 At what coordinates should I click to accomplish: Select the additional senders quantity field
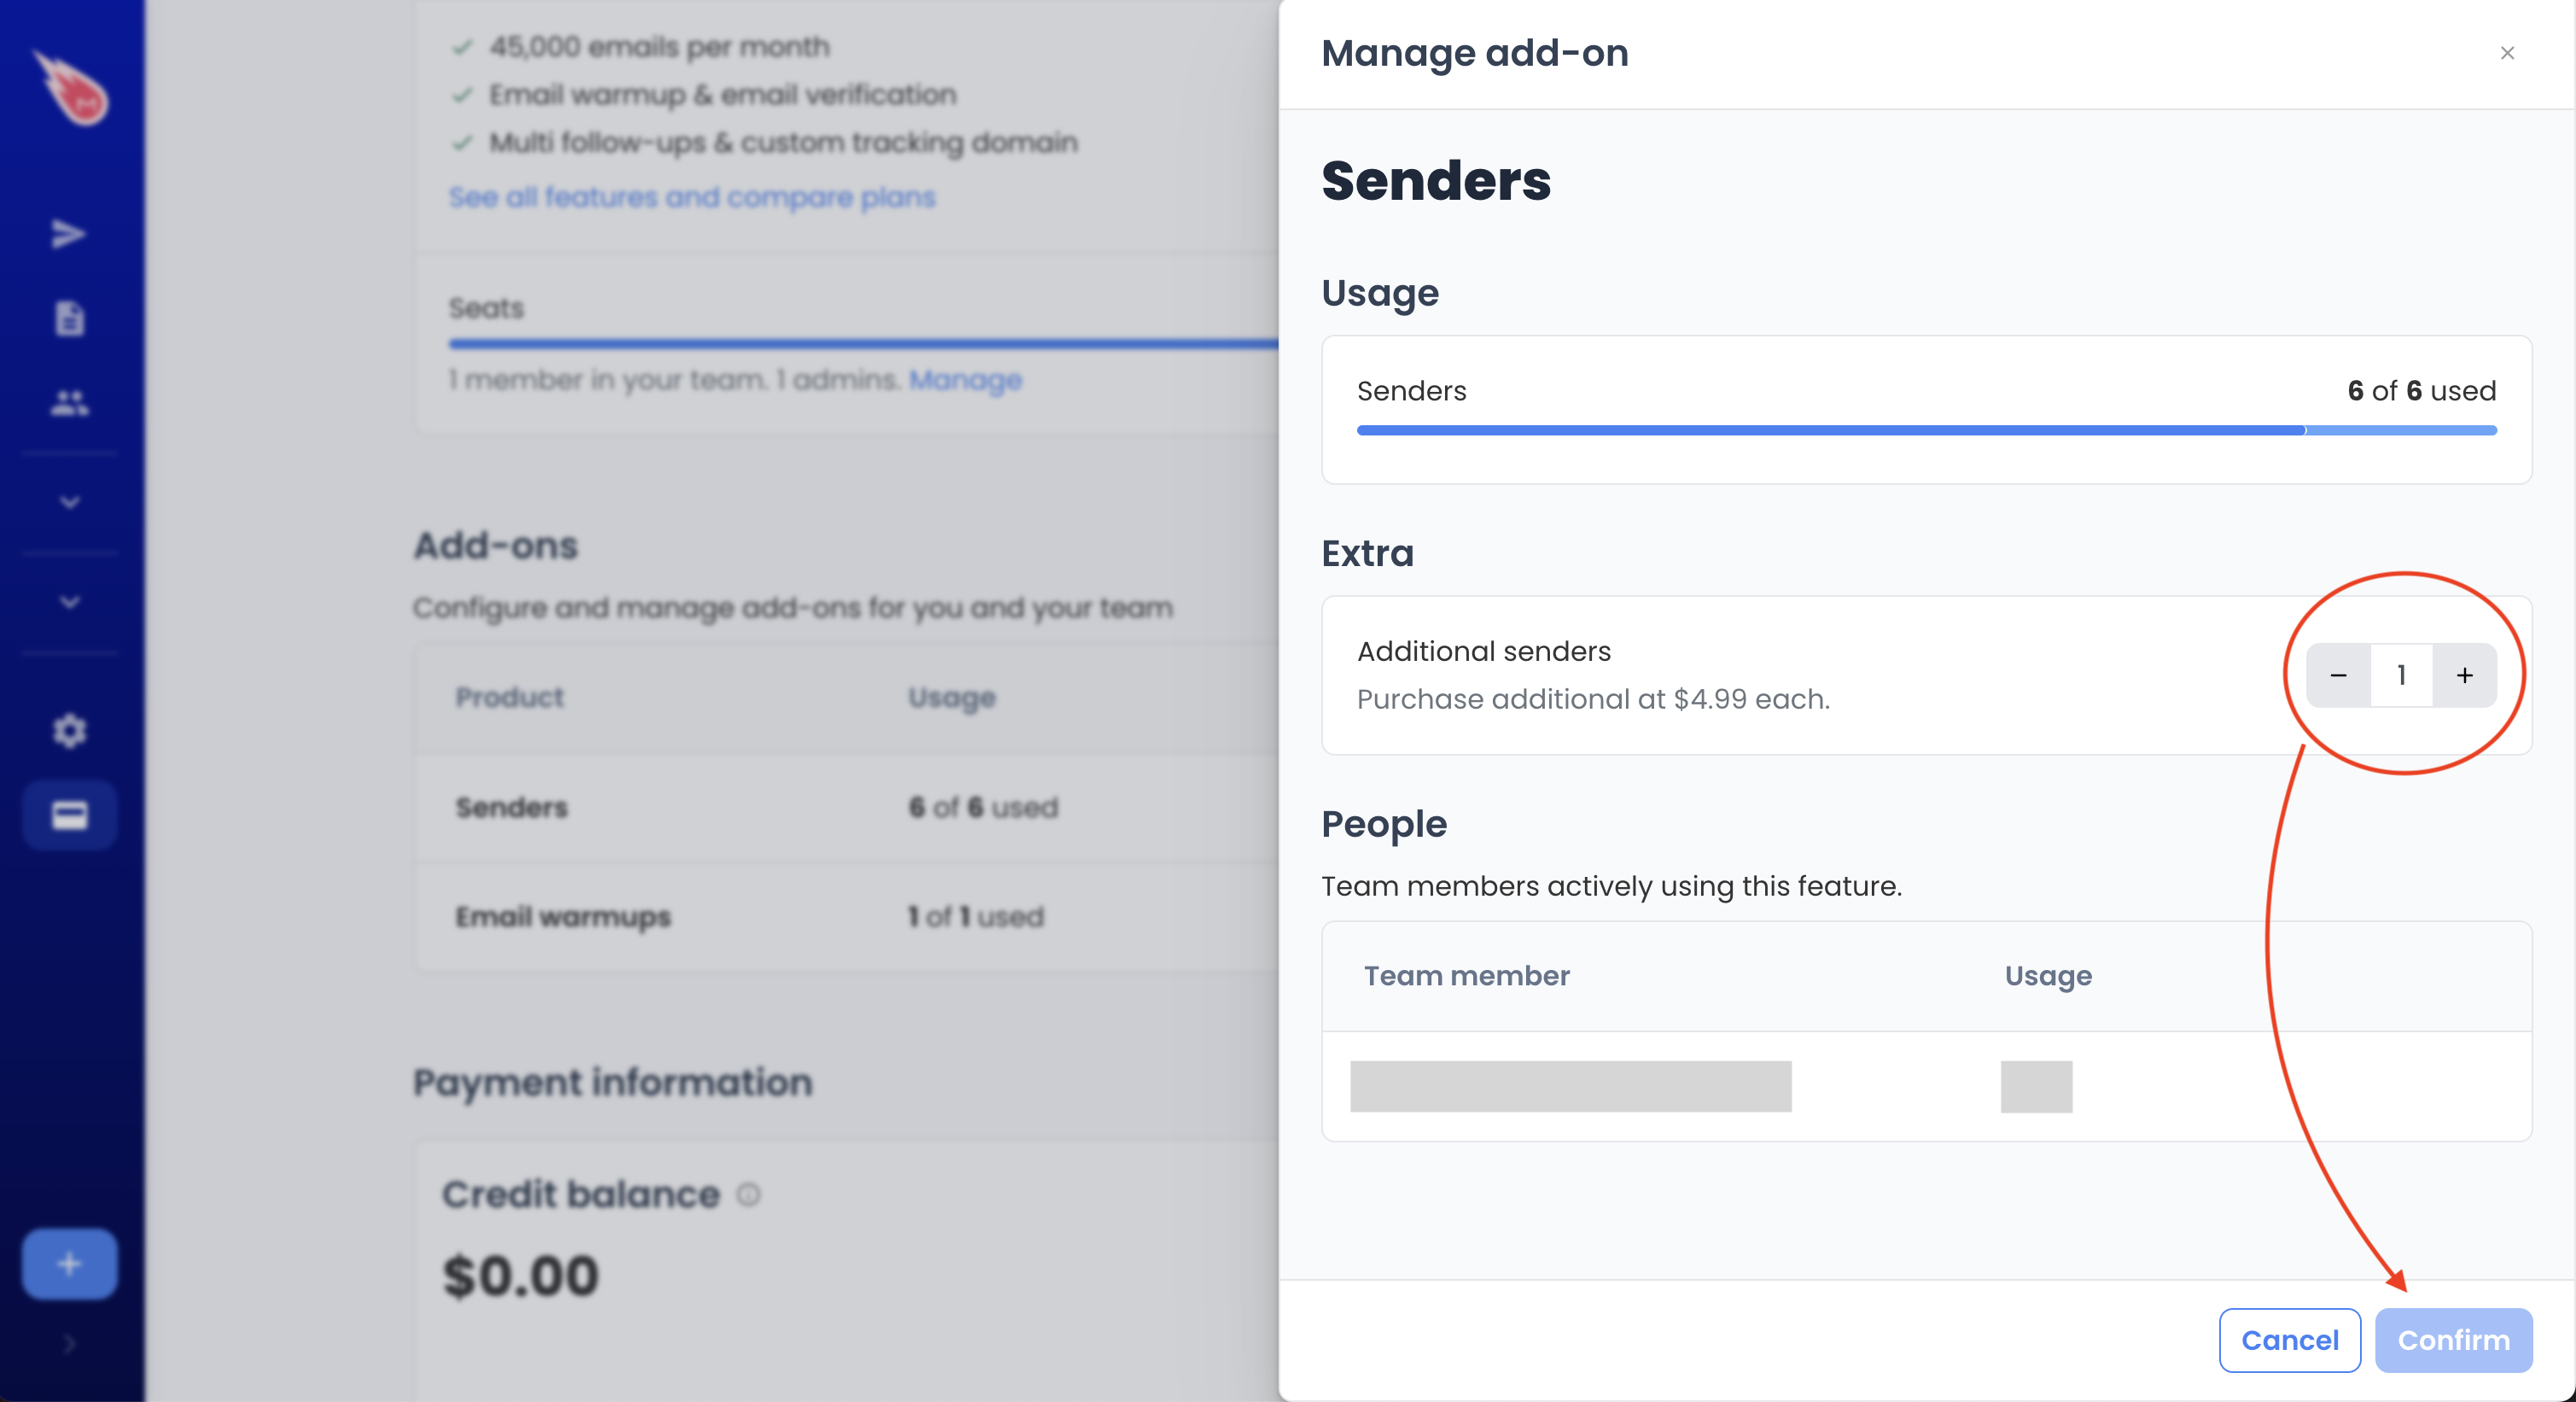point(2401,675)
